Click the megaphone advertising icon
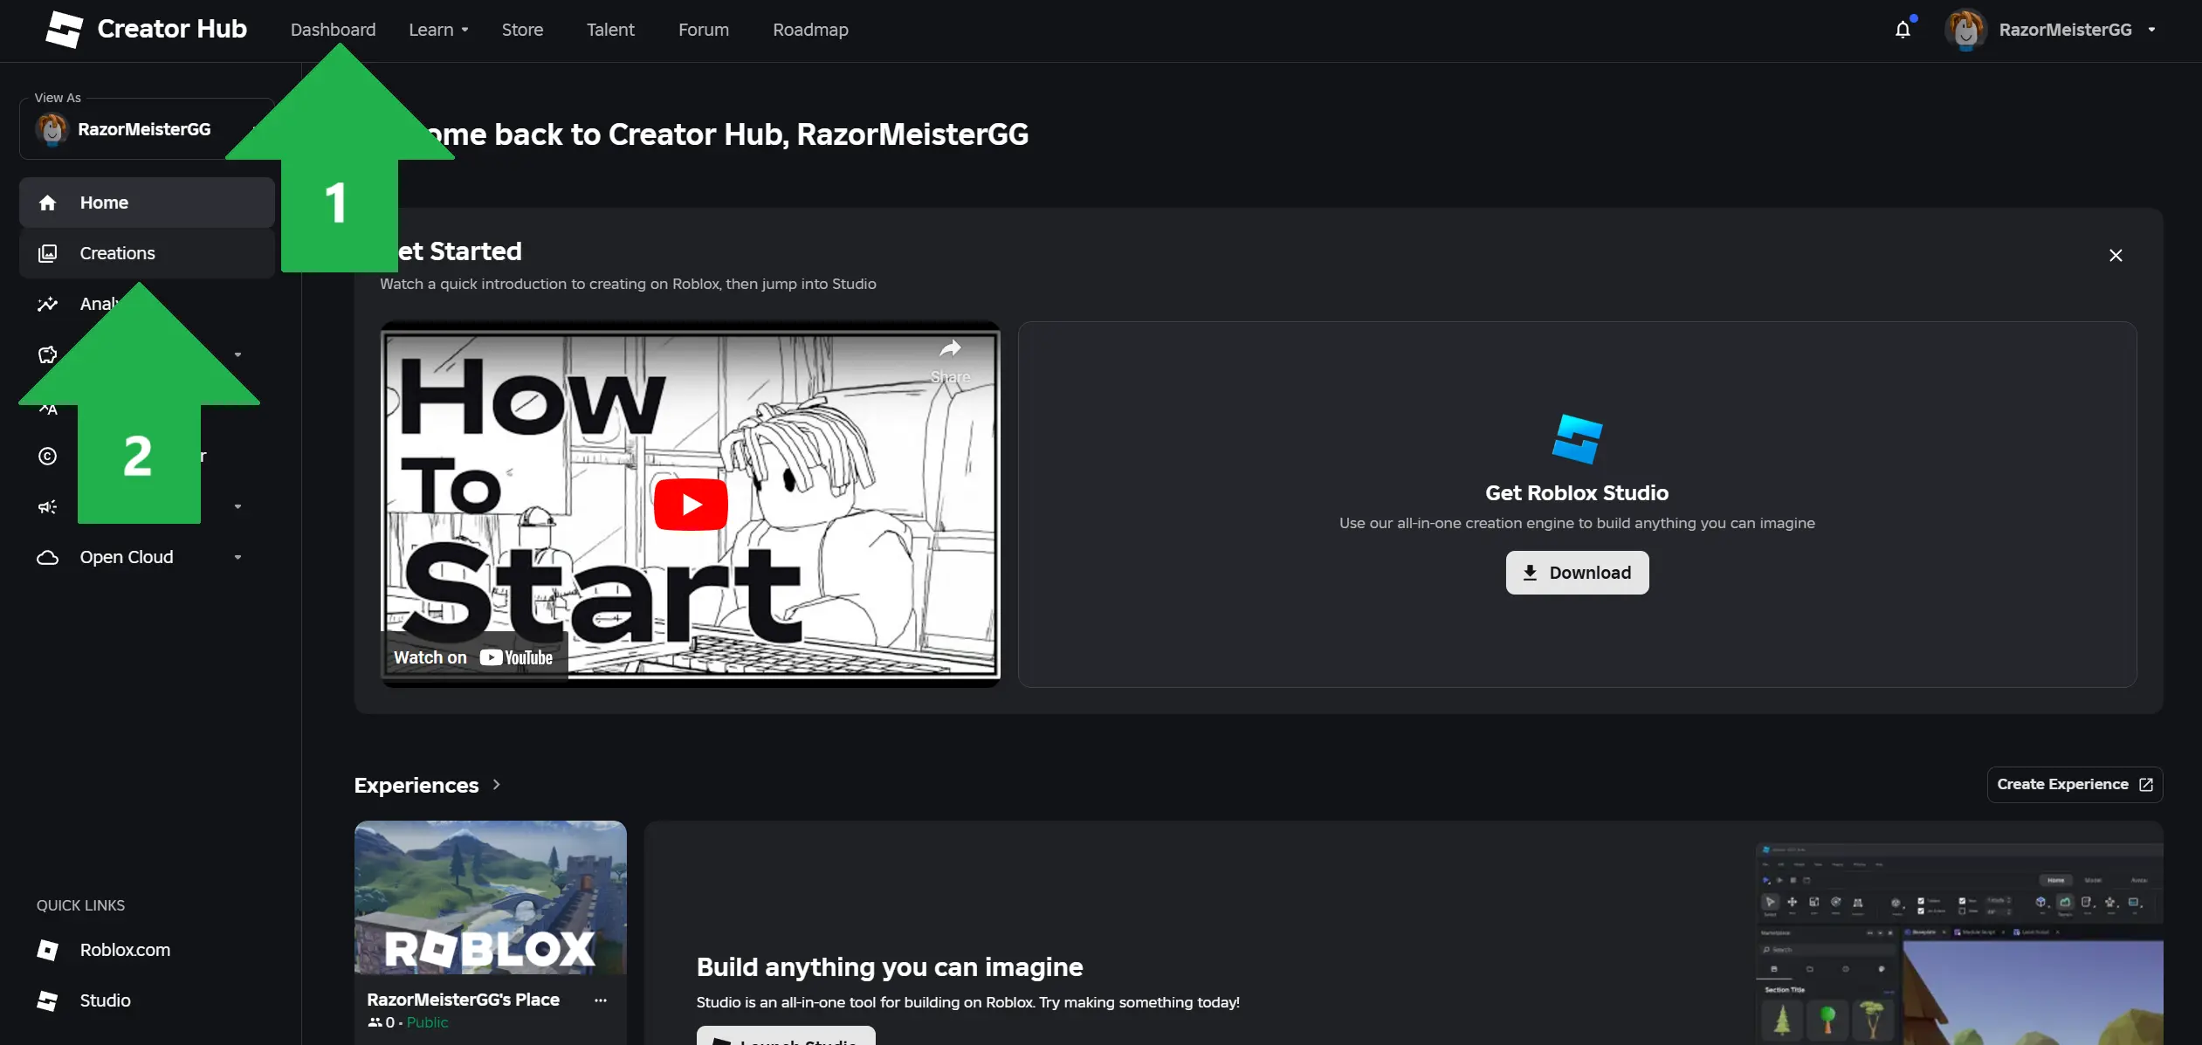The image size is (2202, 1045). tap(48, 506)
